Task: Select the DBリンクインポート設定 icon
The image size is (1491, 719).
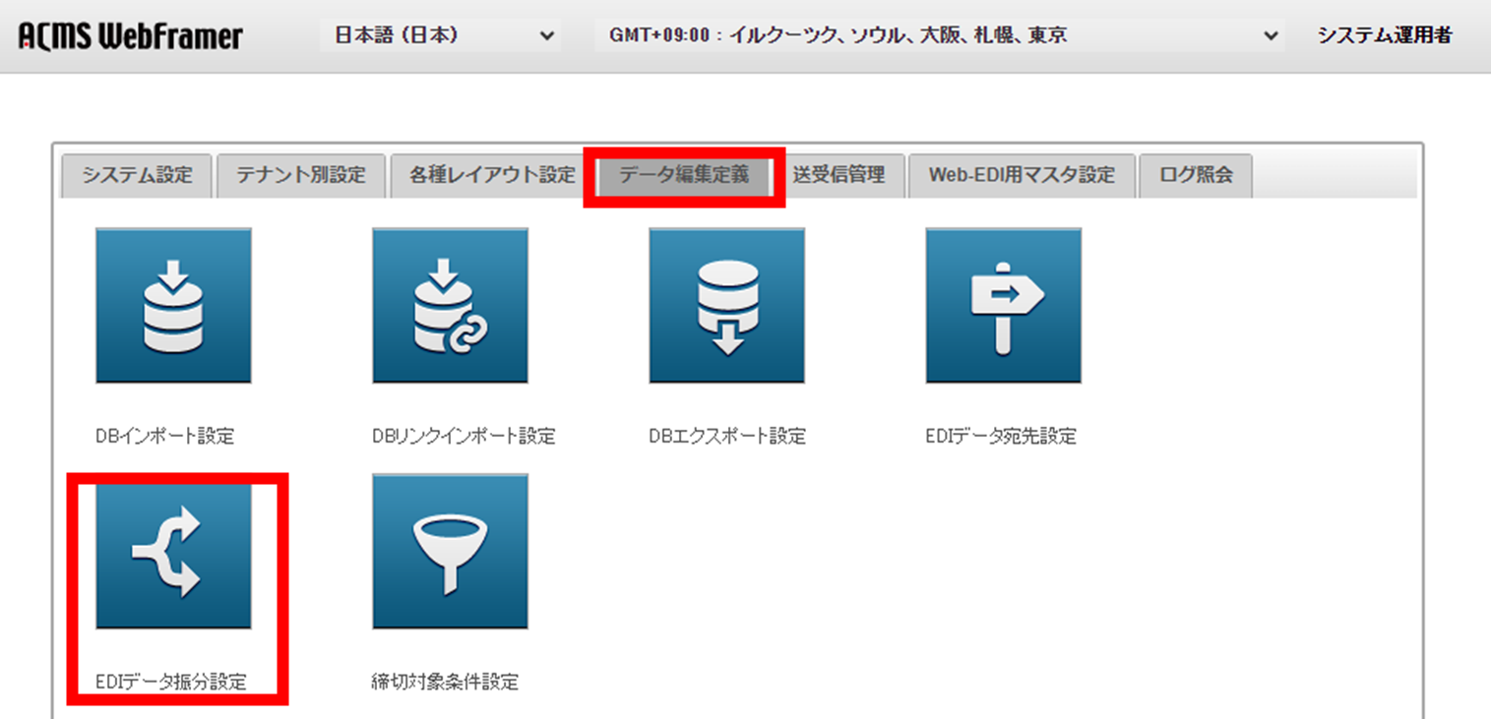Action: (x=450, y=305)
